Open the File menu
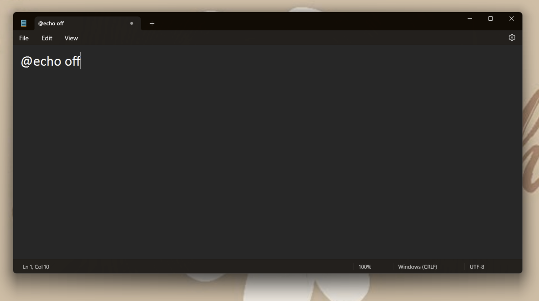Screen dimensions: 539x301 coord(23,38)
